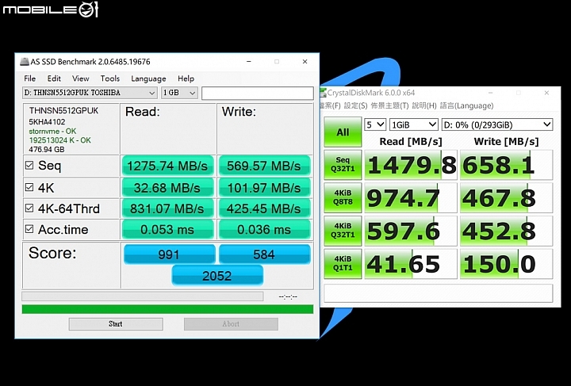Click the 4K read result 32.68 MB/s

(167, 188)
